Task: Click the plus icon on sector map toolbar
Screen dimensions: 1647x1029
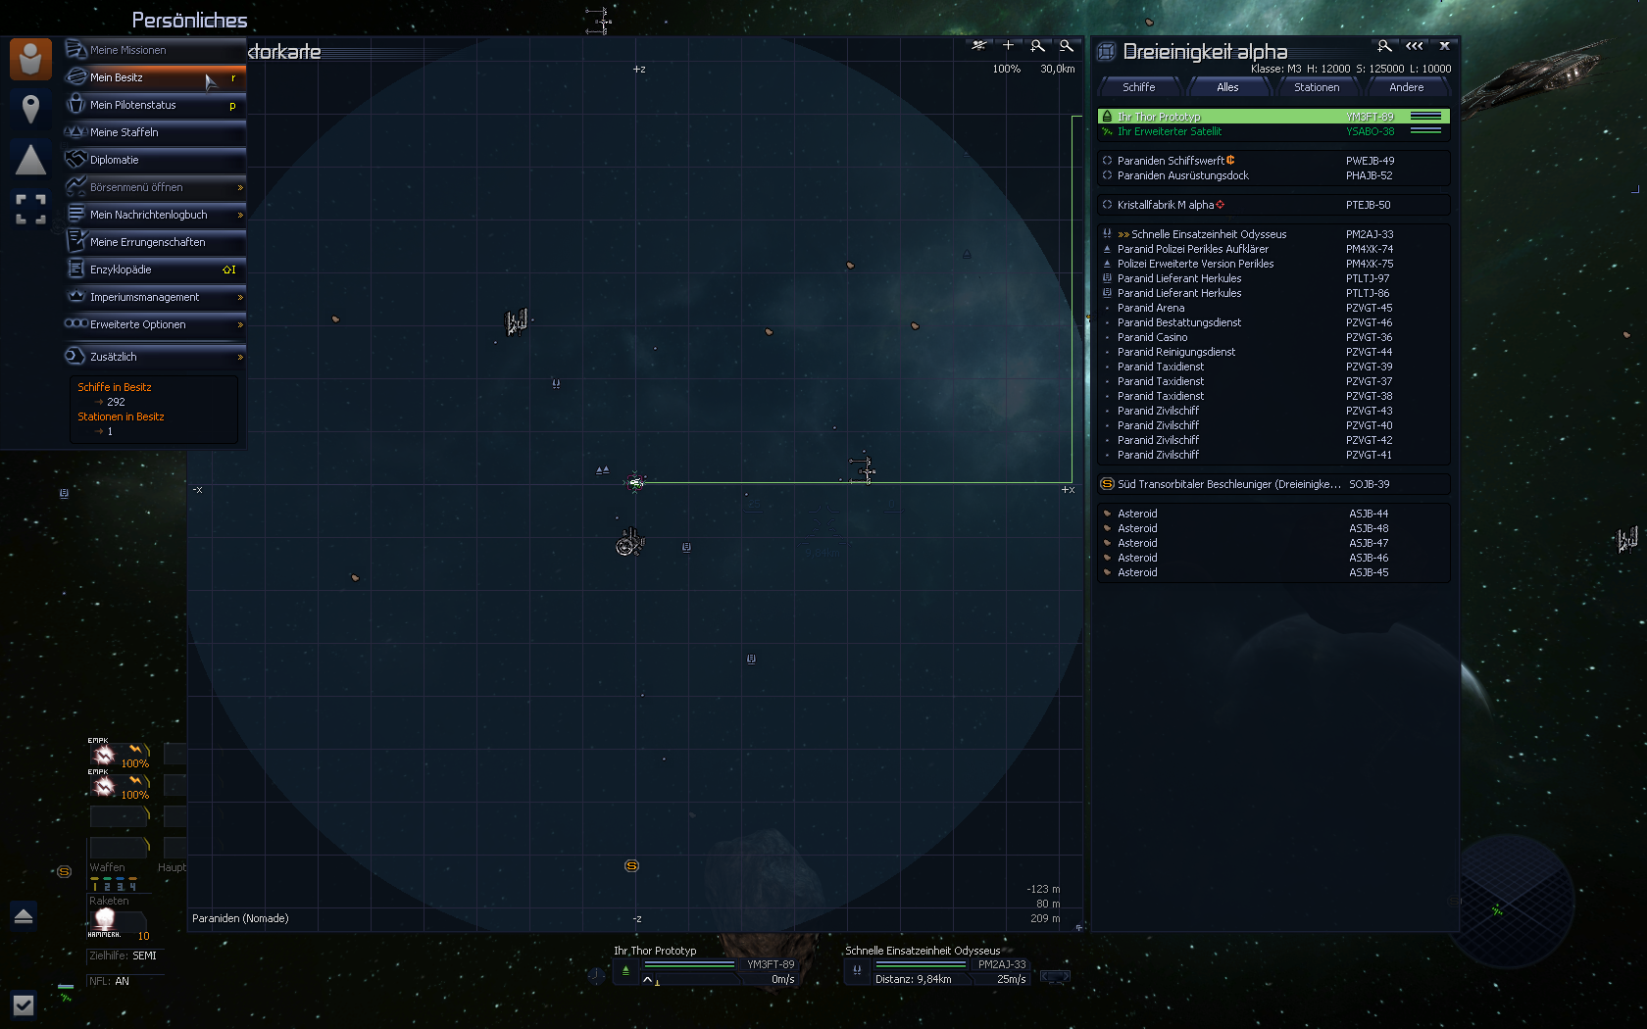Action: point(1008,45)
